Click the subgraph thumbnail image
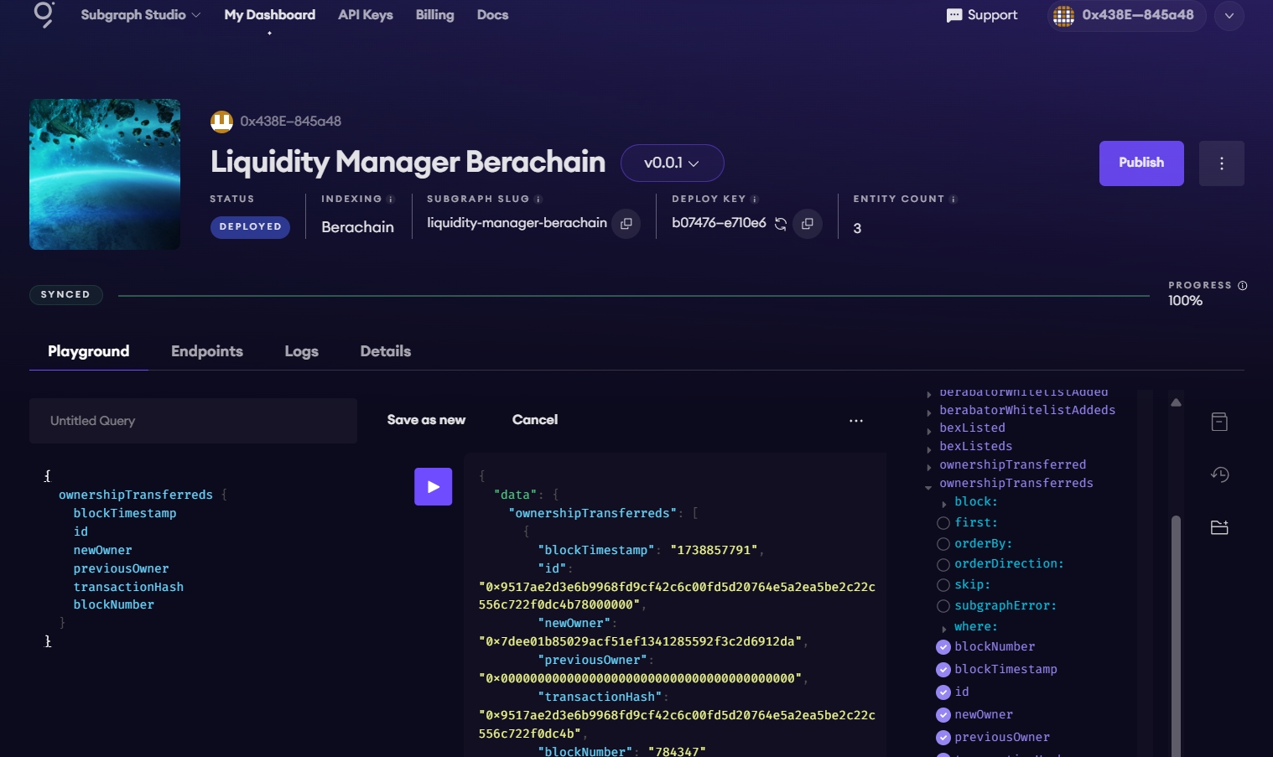 [x=105, y=174]
